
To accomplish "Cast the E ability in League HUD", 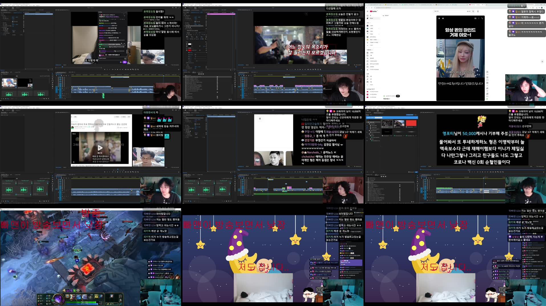I will pos(85,297).
